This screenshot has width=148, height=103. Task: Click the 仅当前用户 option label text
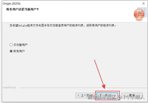[20, 45]
